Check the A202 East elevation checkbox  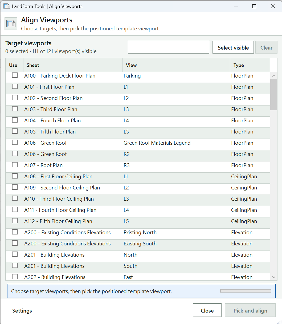15,277
